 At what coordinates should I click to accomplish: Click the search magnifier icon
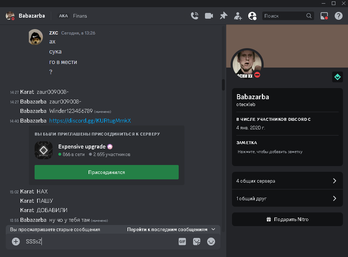309,16
